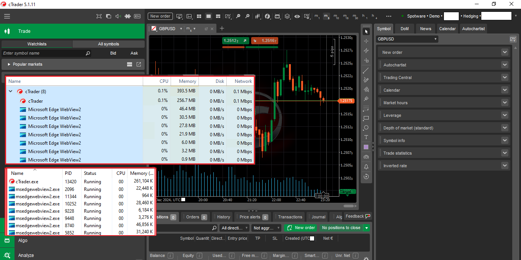The height and width of the screenshot is (260, 521).
Task: Select the rectangle shape tool
Action: (x=366, y=118)
